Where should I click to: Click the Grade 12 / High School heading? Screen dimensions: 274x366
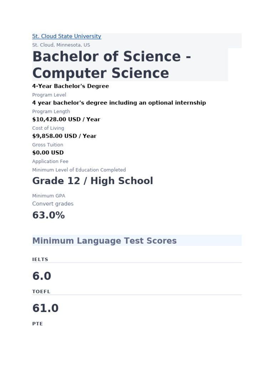[x=92, y=181]
